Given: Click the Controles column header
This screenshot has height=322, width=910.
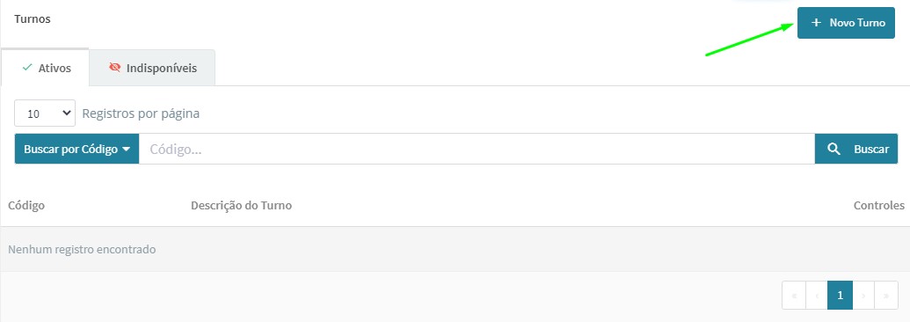Looking at the screenshot, I should pos(878,205).
